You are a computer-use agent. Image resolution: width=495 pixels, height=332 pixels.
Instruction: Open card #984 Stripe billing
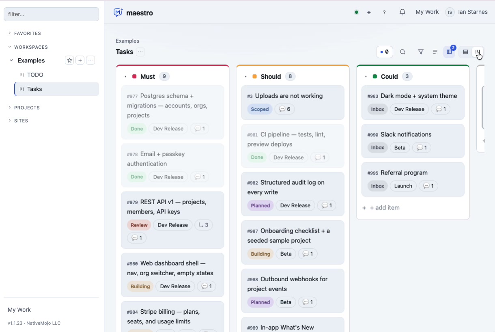click(172, 317)
